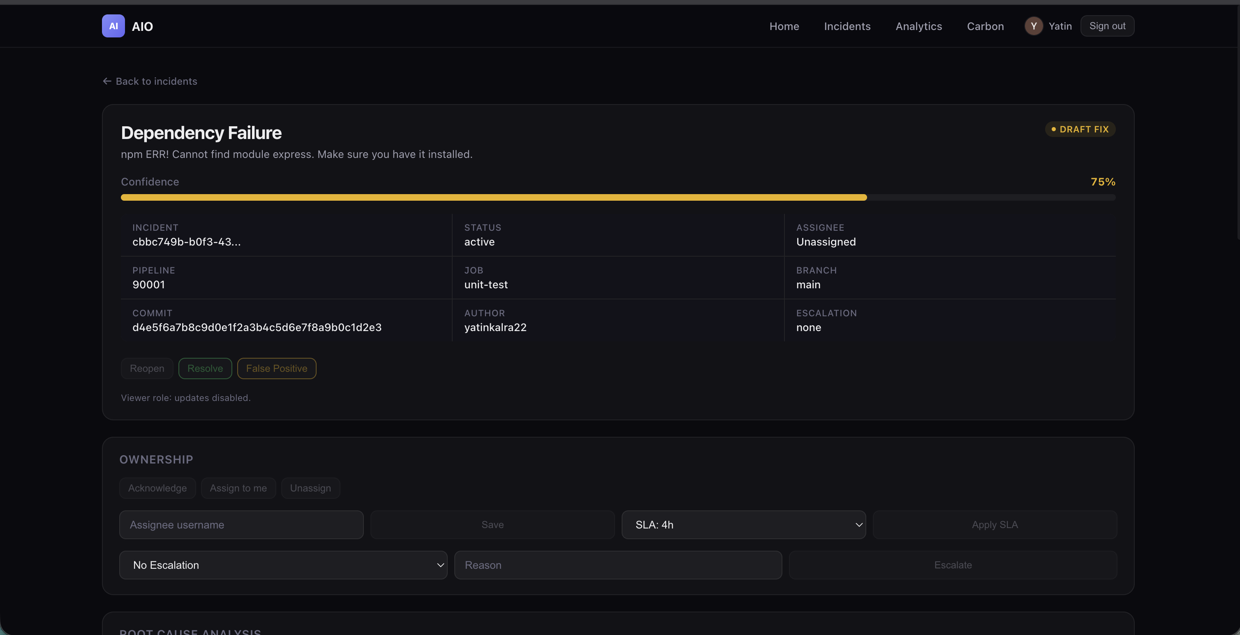Click the Yatin user avatar
This screenshot has height=635, width=1240.
[1033, 26]
